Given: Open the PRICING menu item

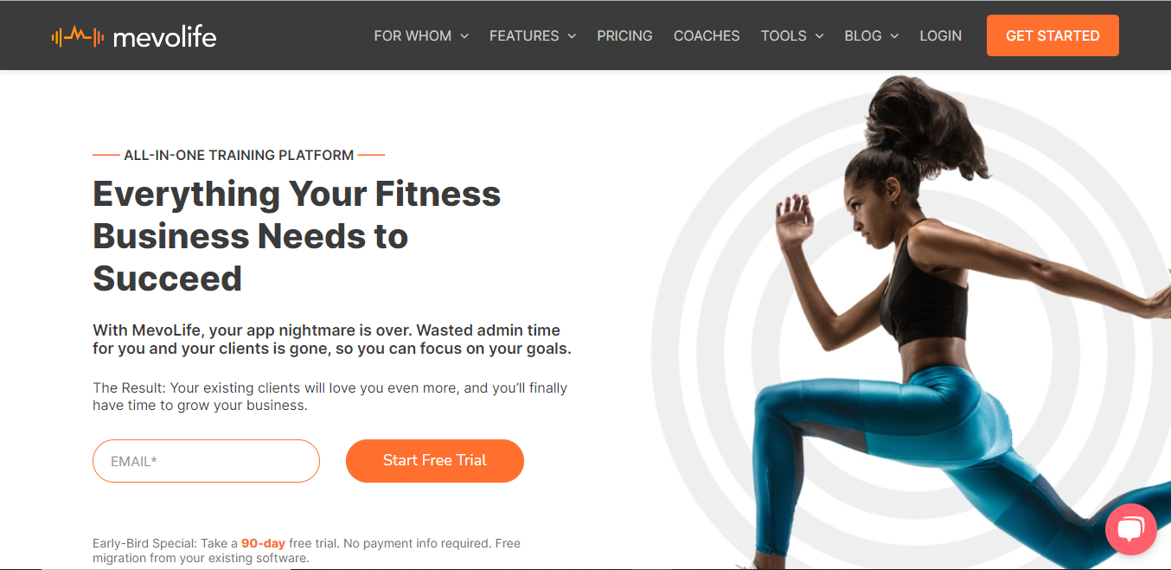Looking at the screenshot, I should [624, 36].
